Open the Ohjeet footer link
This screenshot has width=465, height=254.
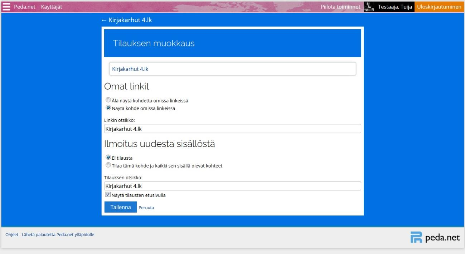point(11,235)
